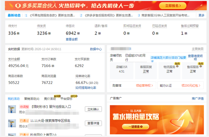
Task: Click 查看详情 for 11.11大促 activity
Action: (93, 123)
